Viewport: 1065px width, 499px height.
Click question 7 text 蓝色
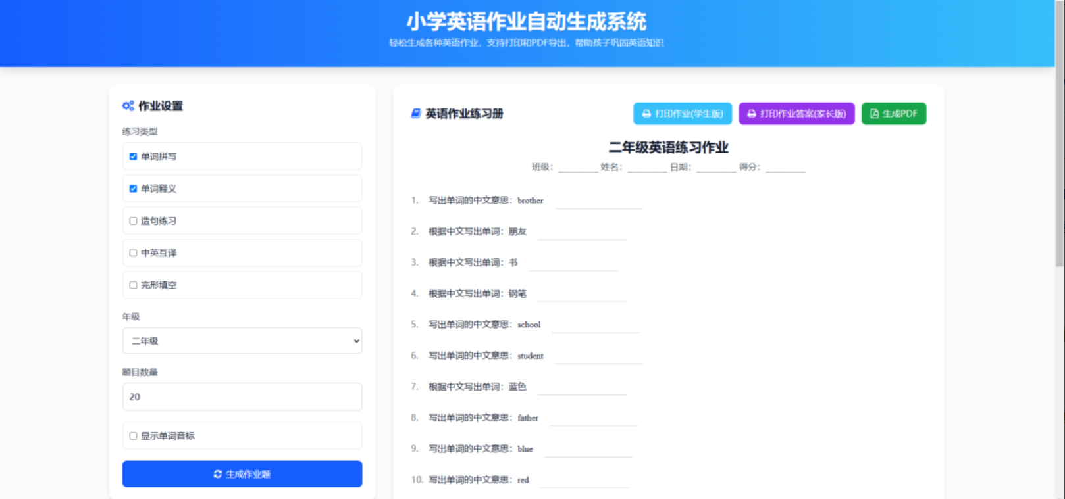(x=517, y=387)
